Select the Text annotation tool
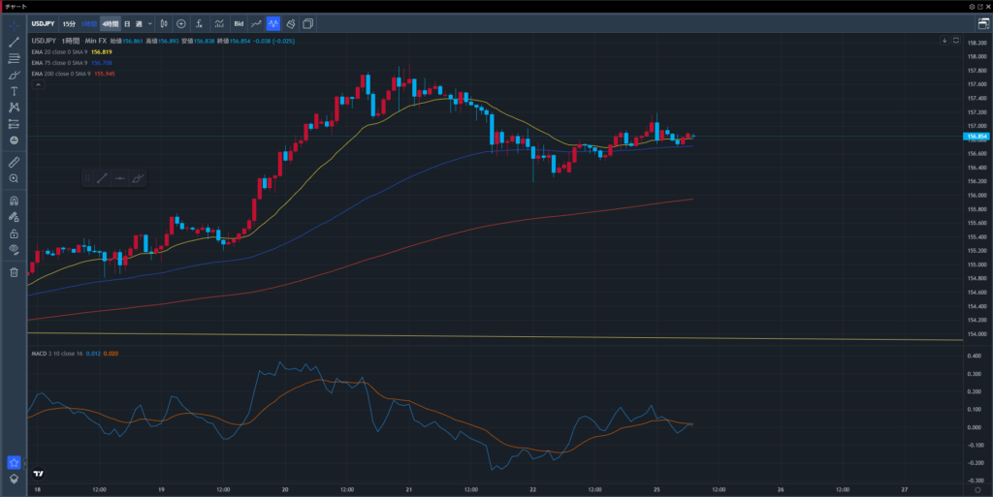 (14, 91)
